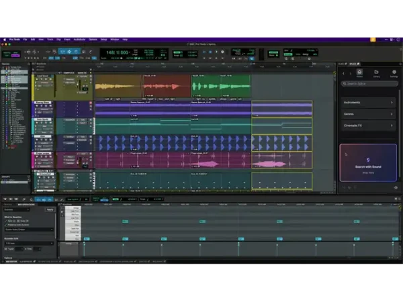The height and width of the screenshot is (302, 403).
Task: Open Splice Settings gear
Action: pyautogui.click(x=394, y=73)
